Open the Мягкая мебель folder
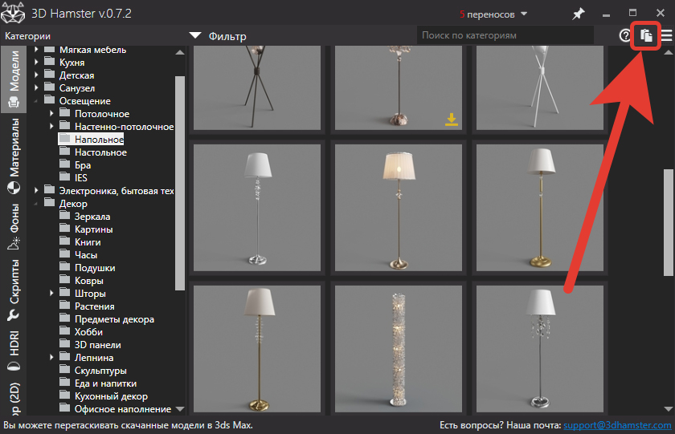The image size is (675, 434). (x=92, y=50)
